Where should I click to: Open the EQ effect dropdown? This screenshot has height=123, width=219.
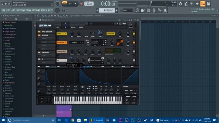[62, 60]
